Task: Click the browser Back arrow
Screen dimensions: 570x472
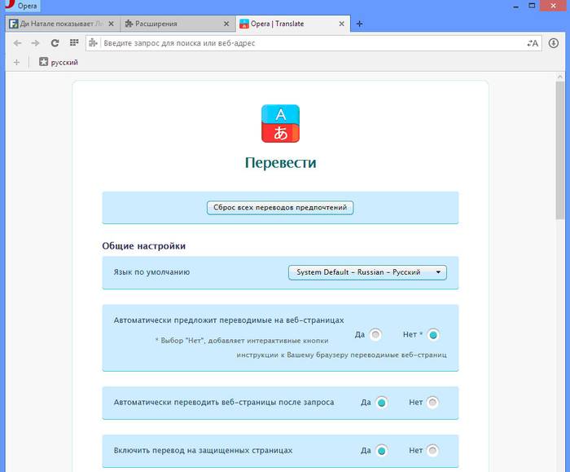Action: [x=17, y=42]
